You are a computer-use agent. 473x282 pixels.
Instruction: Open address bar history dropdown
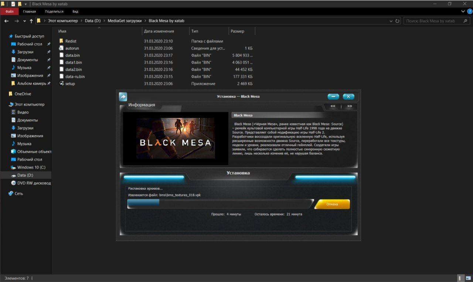(391, 21)
